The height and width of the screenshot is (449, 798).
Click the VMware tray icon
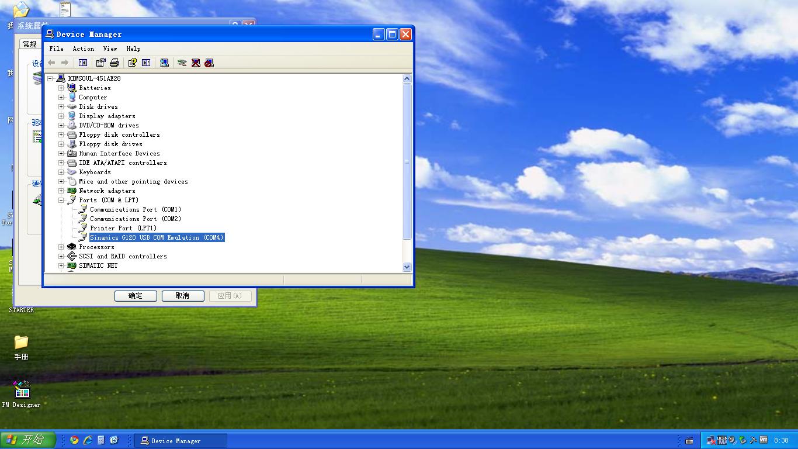pos(763,440)
